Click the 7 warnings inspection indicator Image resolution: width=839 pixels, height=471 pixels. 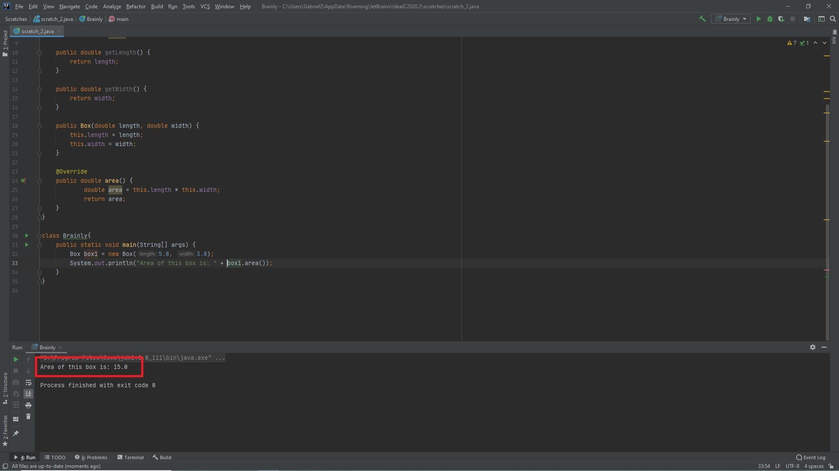(791, 43)
